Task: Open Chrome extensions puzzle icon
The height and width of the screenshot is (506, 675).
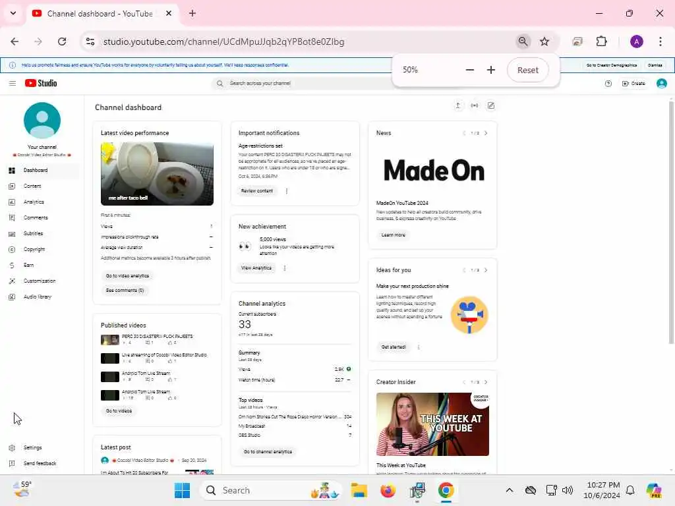Action: pos(601,42)
